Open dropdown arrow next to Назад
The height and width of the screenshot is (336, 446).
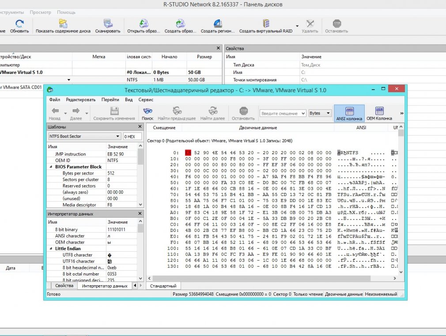pyautogui.click(x=65, y=113)
